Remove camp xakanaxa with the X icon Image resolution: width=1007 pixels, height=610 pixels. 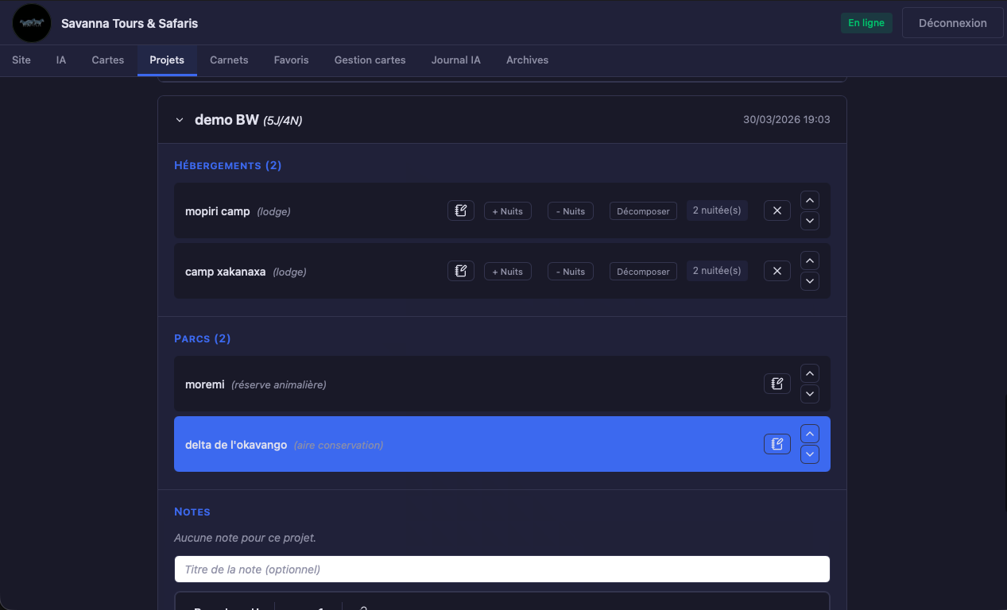[777, 271]
